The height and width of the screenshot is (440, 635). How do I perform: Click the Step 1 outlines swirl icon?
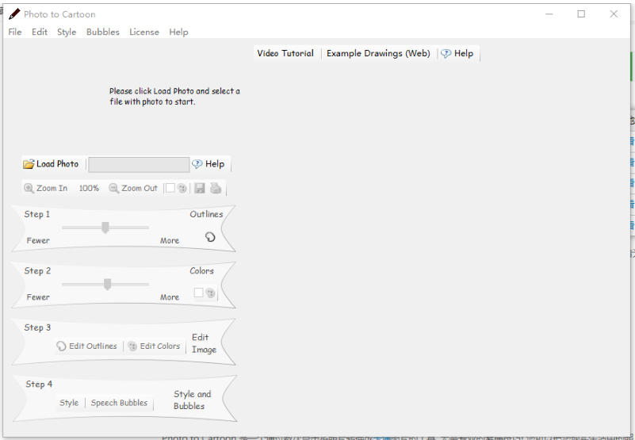pos(210,237)
